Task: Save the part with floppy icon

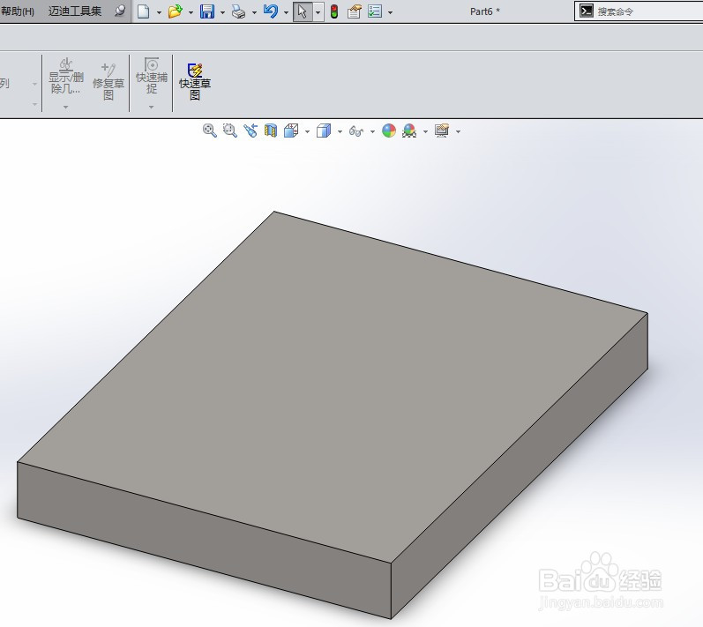Action: 206,11
